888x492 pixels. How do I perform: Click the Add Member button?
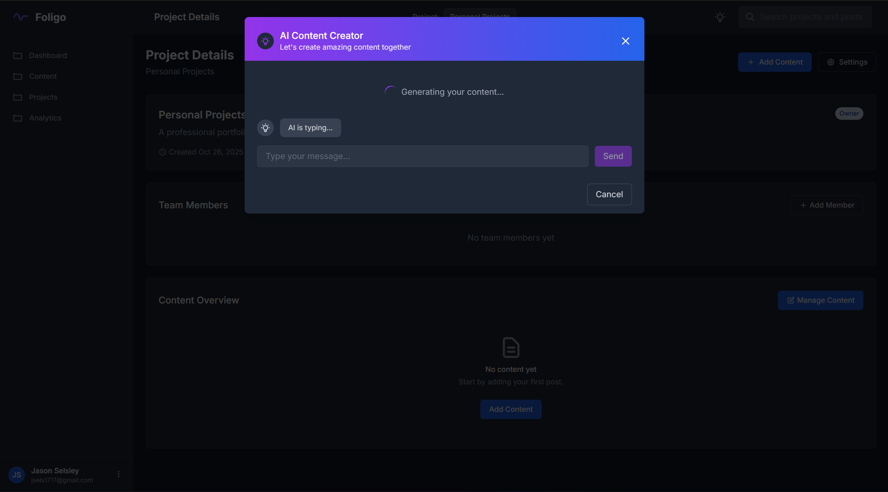[x=827, y=205]
